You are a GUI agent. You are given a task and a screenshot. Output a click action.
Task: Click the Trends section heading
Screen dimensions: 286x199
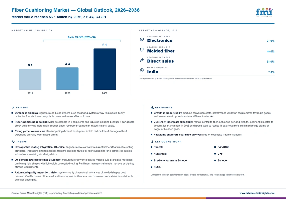point(21,142)
